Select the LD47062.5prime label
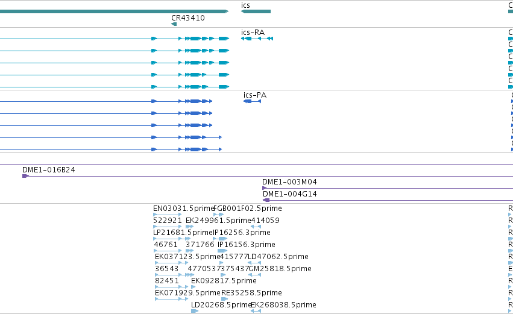The width and height of the screenshot is (513, 314). [278, 257]
